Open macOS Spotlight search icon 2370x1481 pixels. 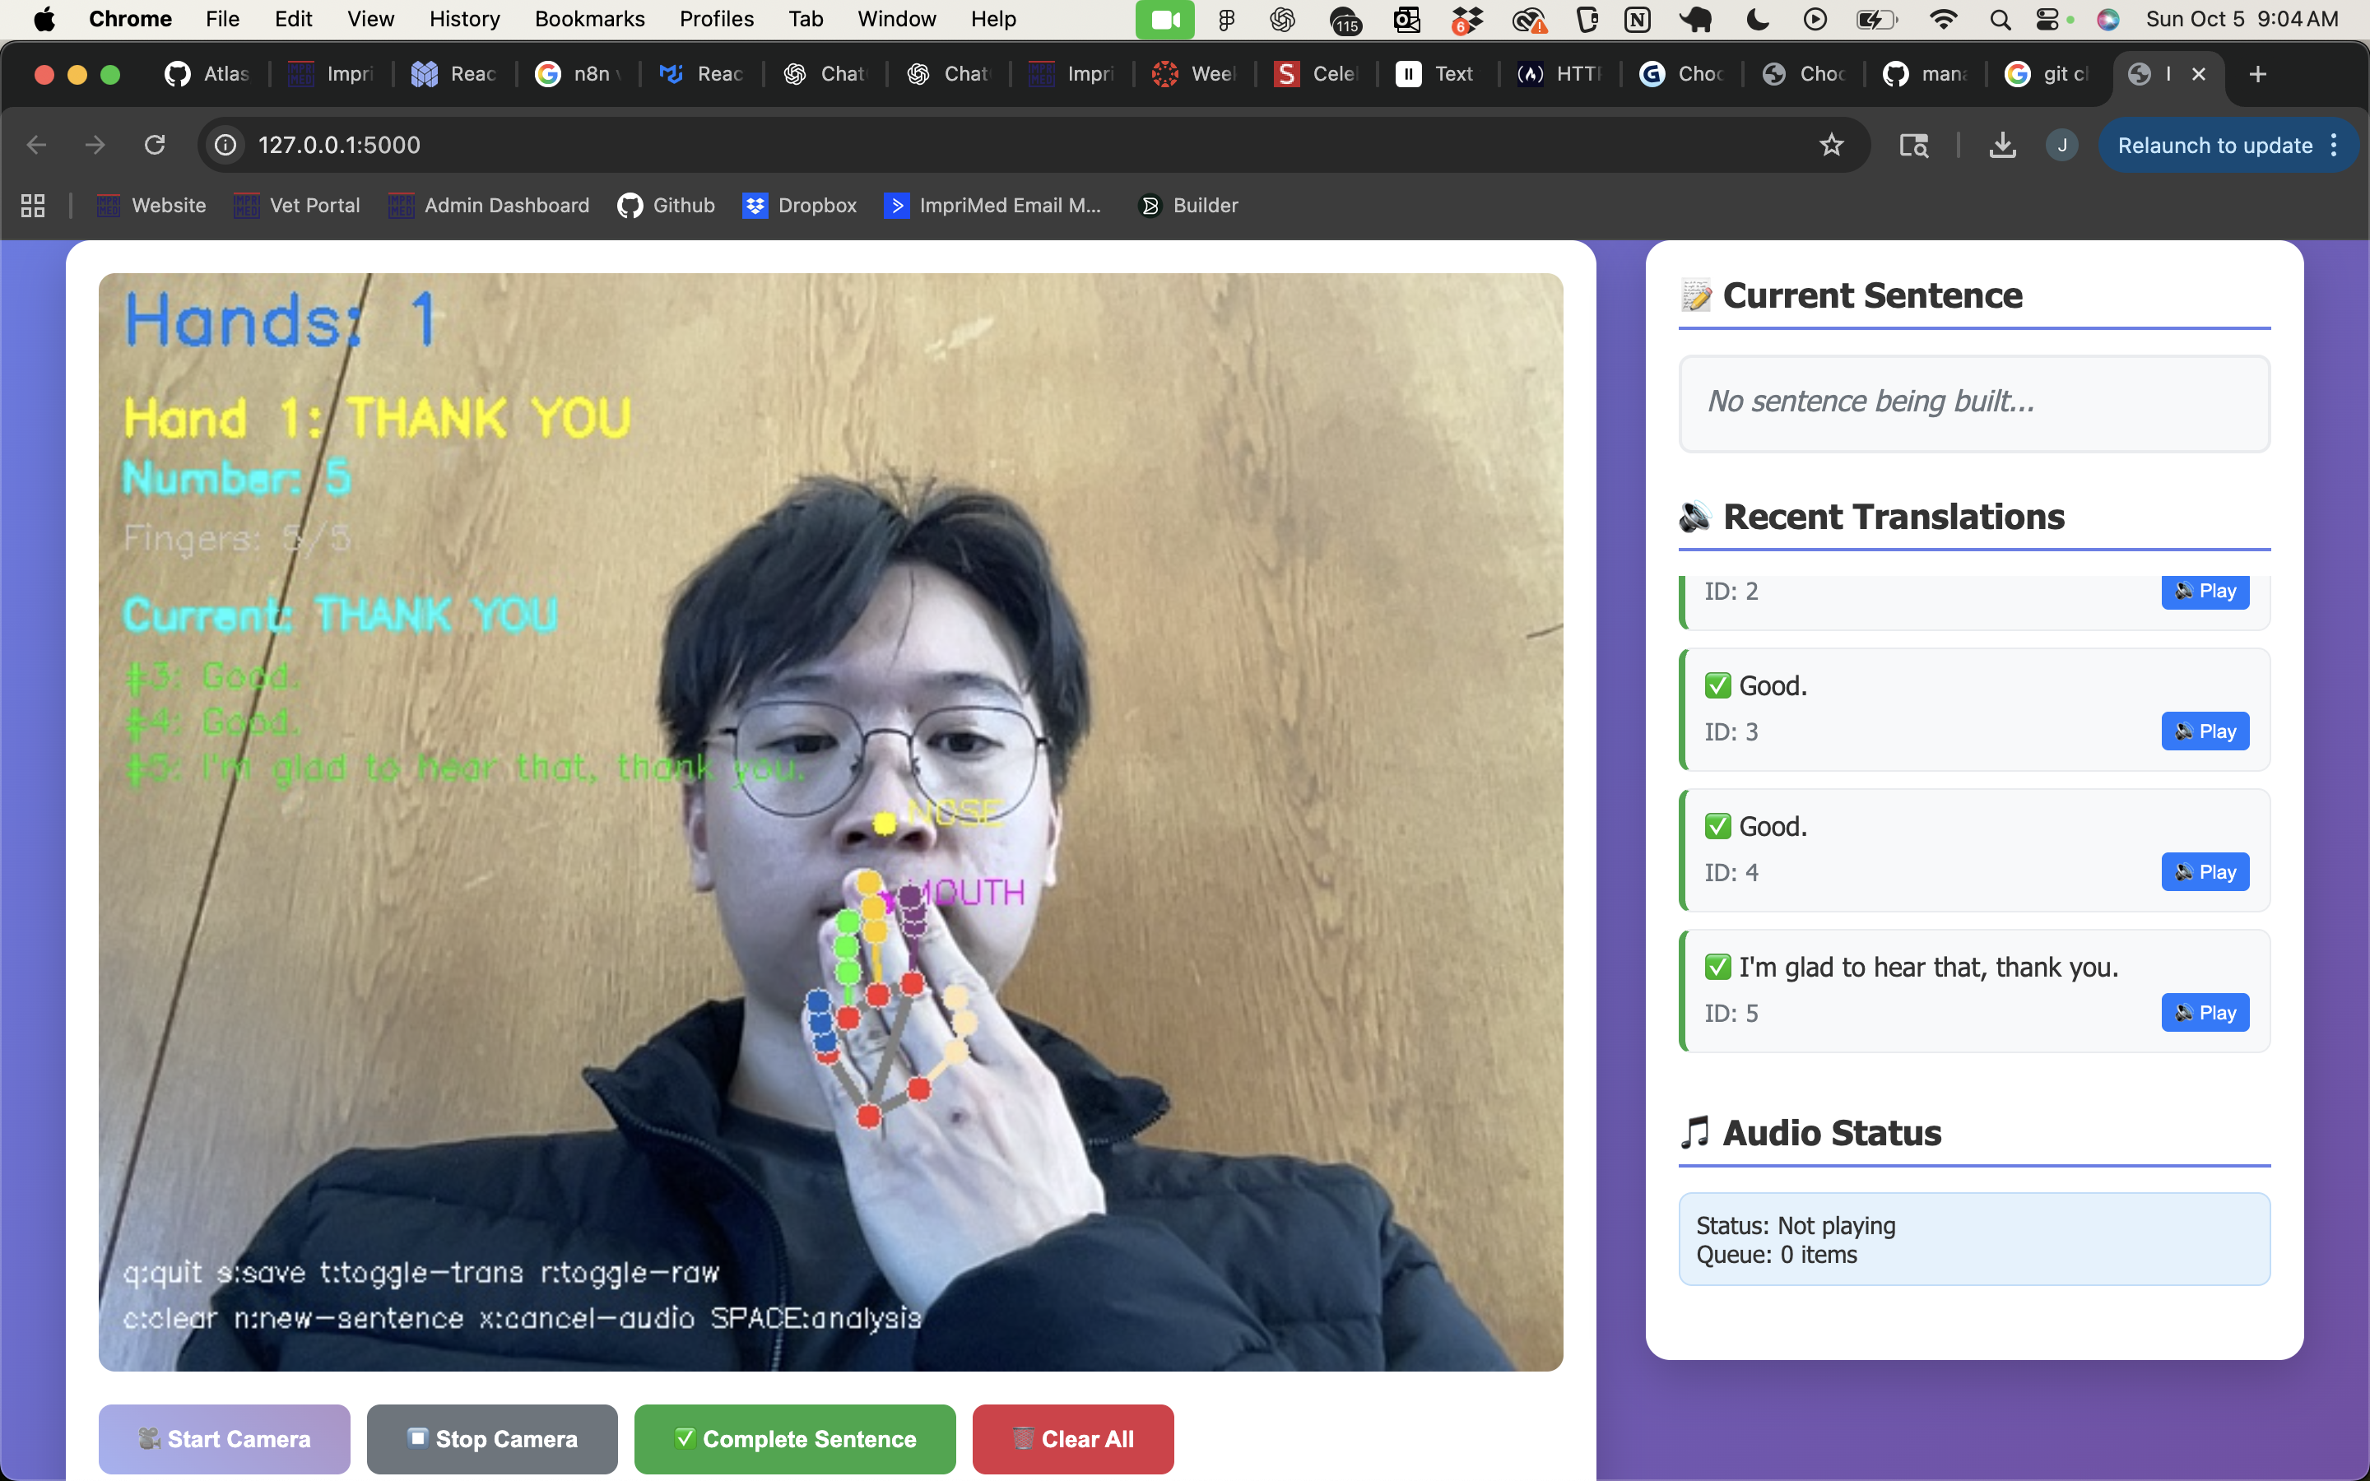pos(2000,19)
